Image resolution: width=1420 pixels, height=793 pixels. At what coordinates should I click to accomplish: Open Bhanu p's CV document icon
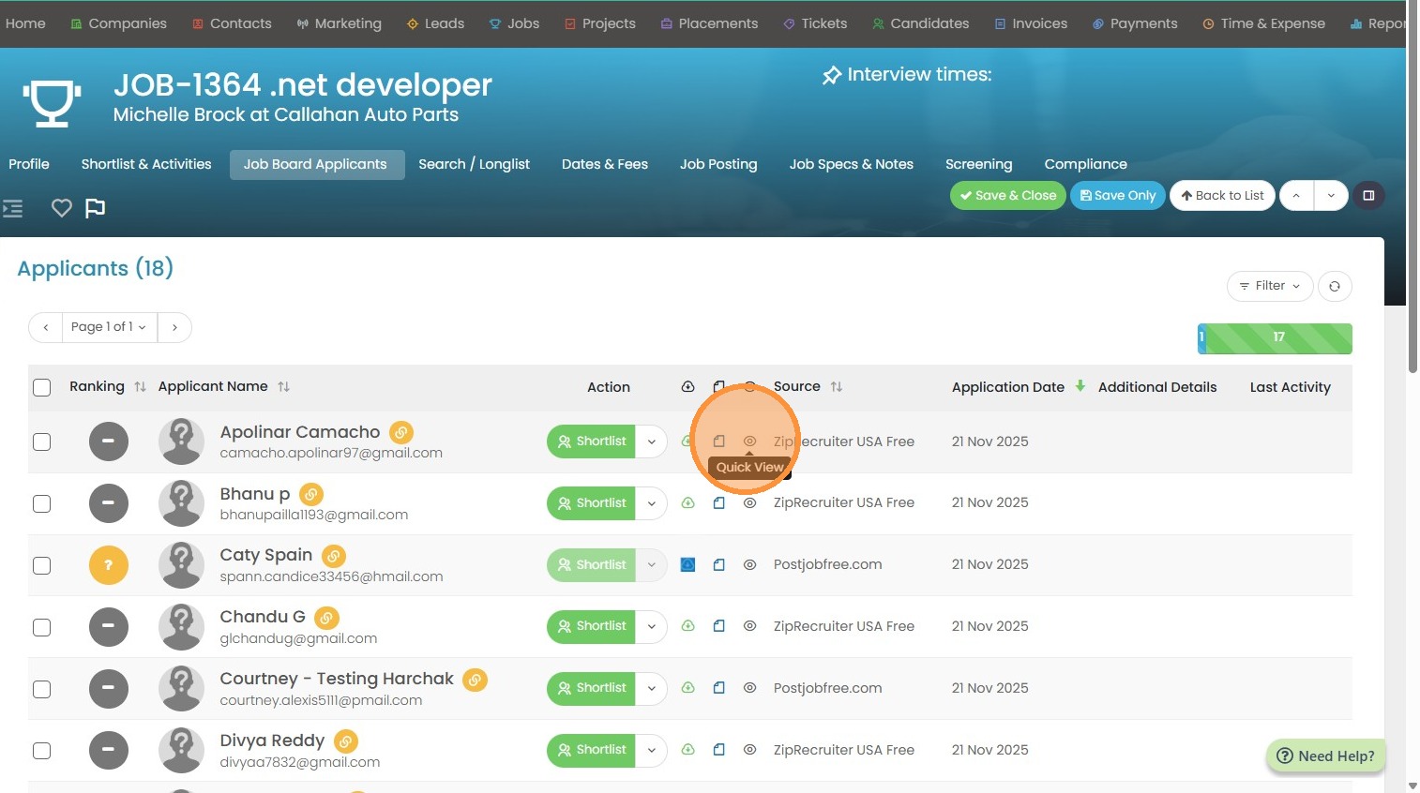tap(718, 502)
